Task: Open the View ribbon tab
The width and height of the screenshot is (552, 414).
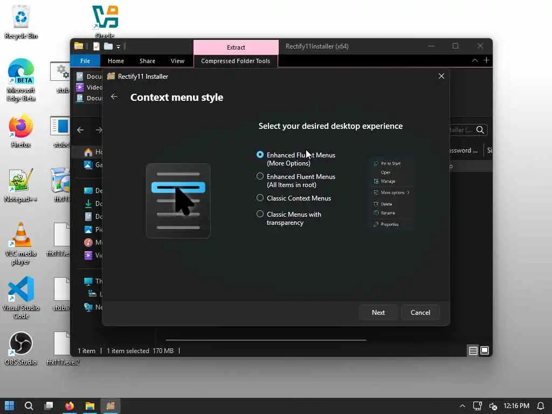Action: [177, 61]
